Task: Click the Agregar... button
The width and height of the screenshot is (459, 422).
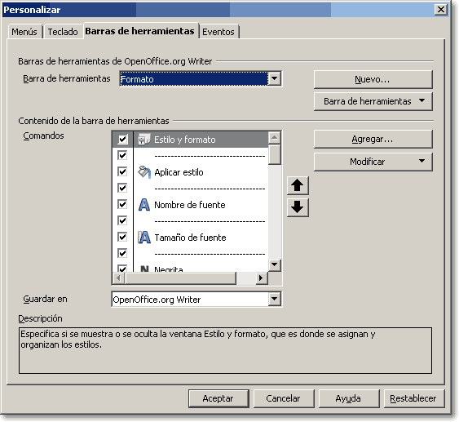Action: pyautogui.click(x=373, y=139)
